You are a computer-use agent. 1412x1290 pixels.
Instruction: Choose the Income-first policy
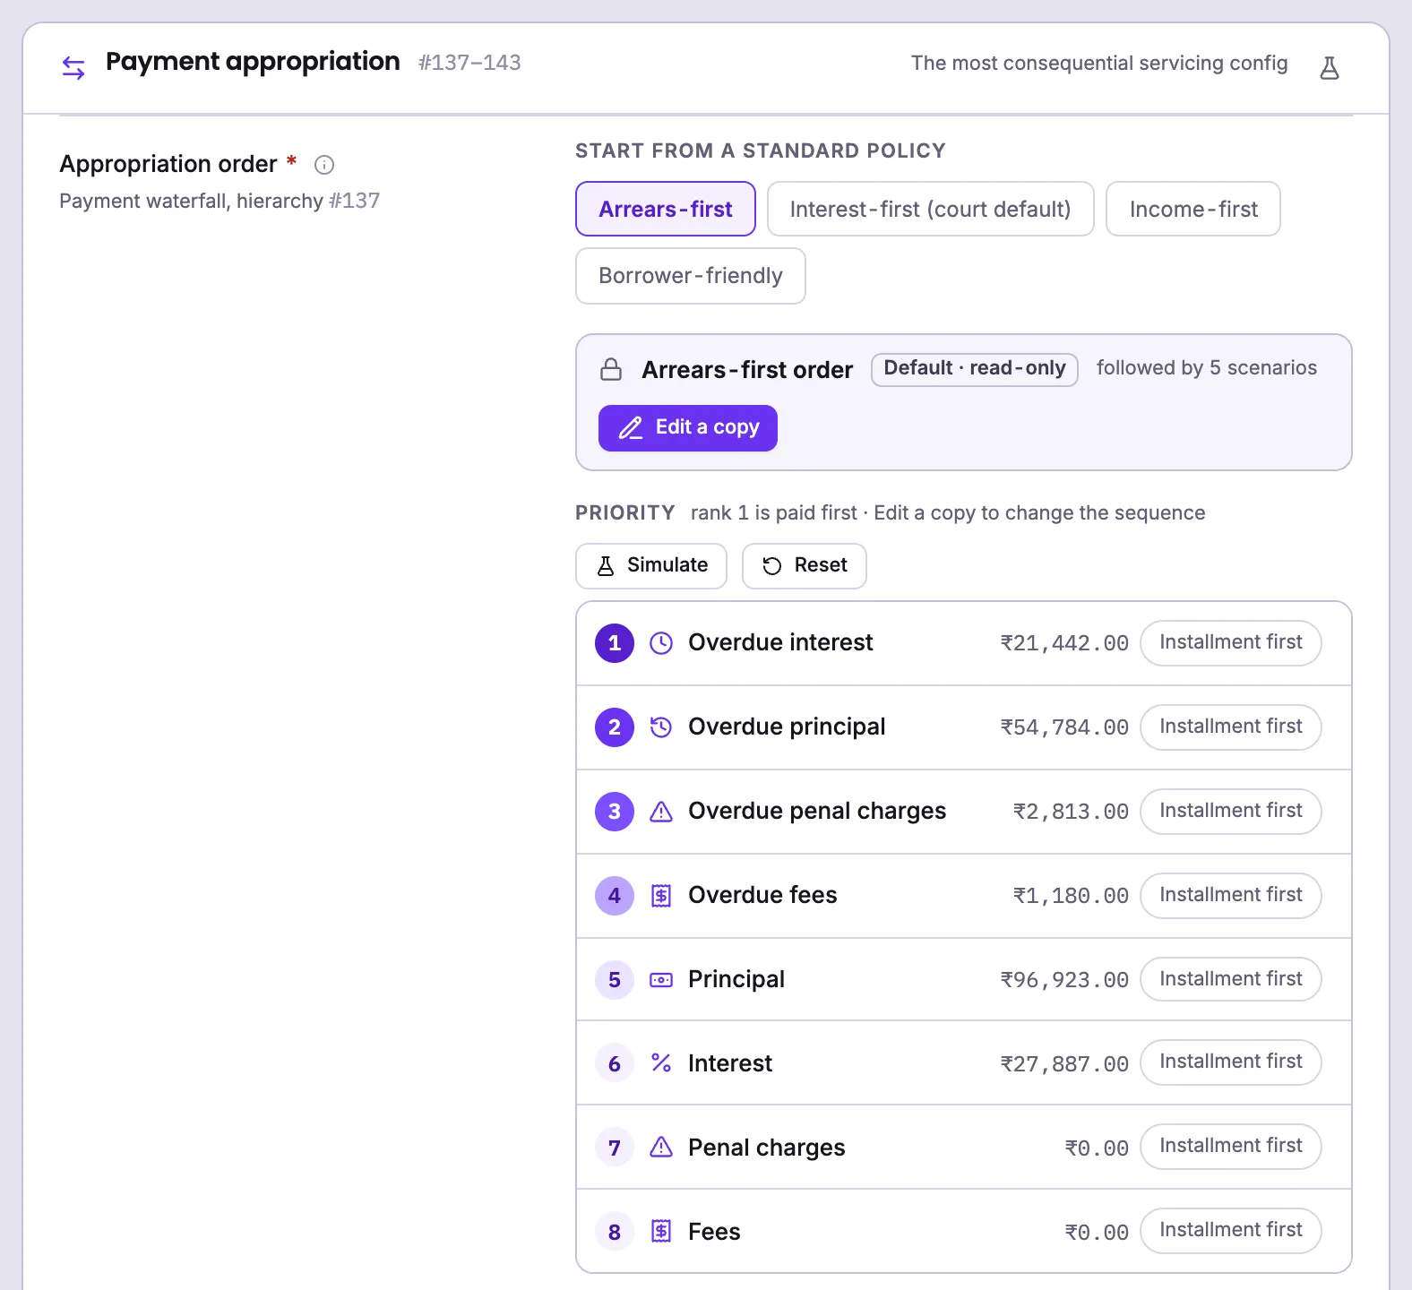(1193, 209)
